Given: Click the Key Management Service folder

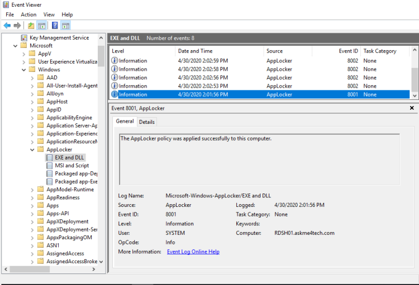Looking at the screenshot, I should point(59,38).
